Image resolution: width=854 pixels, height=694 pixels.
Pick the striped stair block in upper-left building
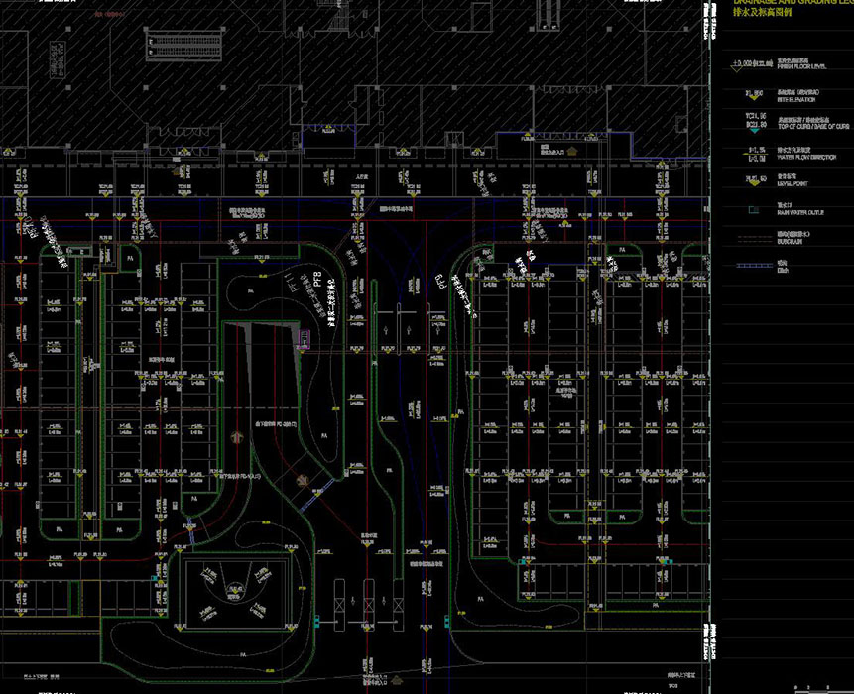pos(185,44)
